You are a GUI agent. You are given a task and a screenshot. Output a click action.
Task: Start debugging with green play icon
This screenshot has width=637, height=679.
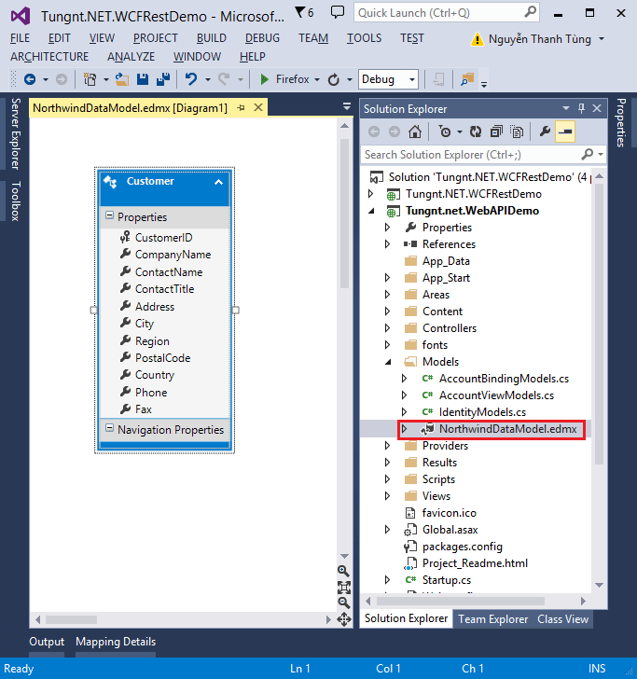click(x=264, y=79)
